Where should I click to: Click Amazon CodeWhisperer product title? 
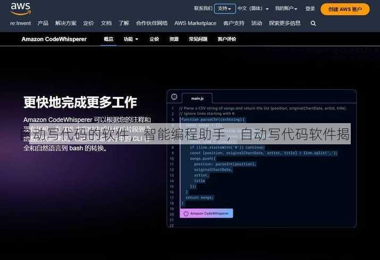[54, 39]
